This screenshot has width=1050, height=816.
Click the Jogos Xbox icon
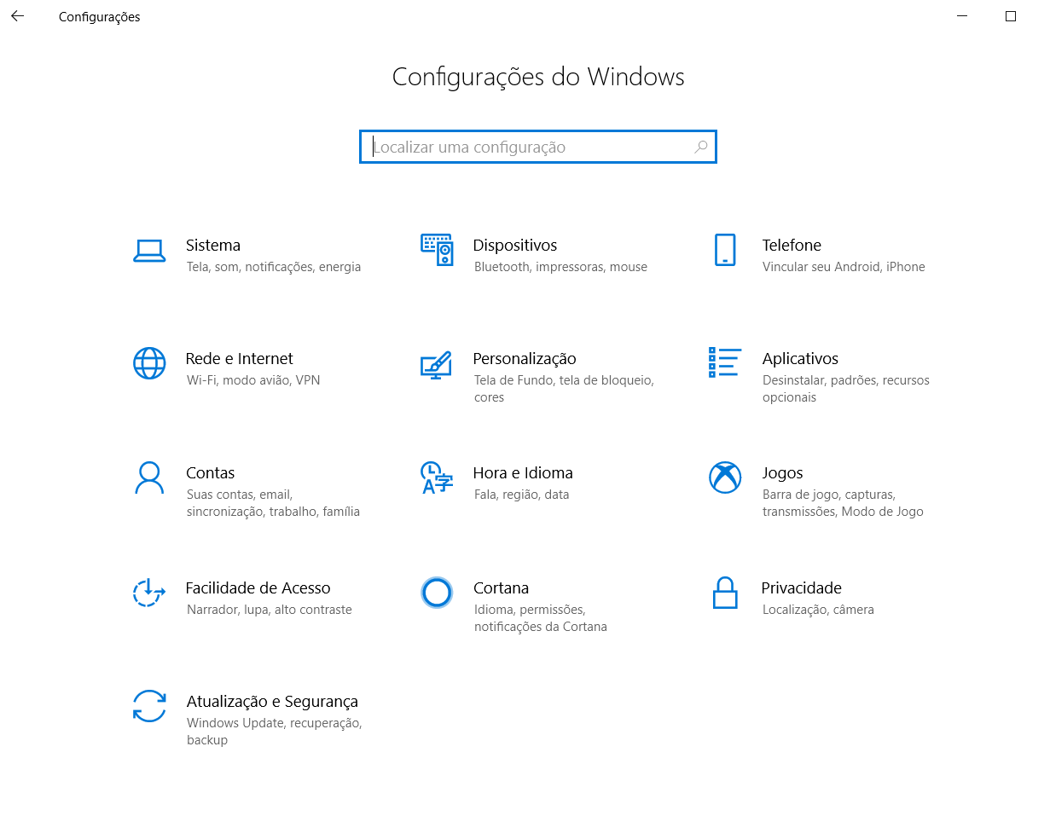point(724,477)
